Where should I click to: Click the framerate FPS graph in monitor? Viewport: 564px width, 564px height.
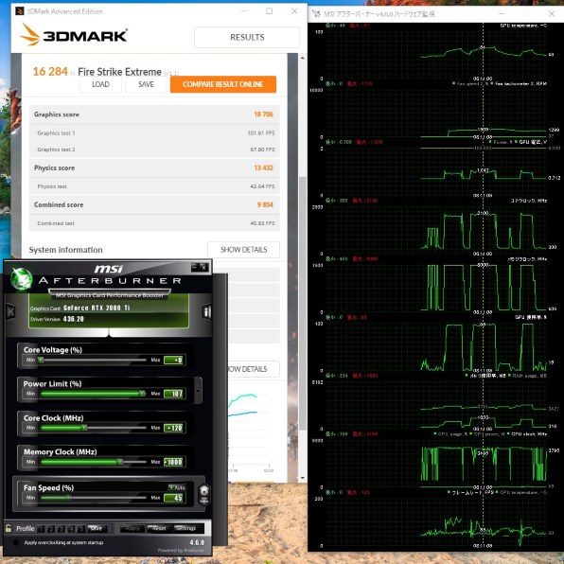click(x=435, y=522)
